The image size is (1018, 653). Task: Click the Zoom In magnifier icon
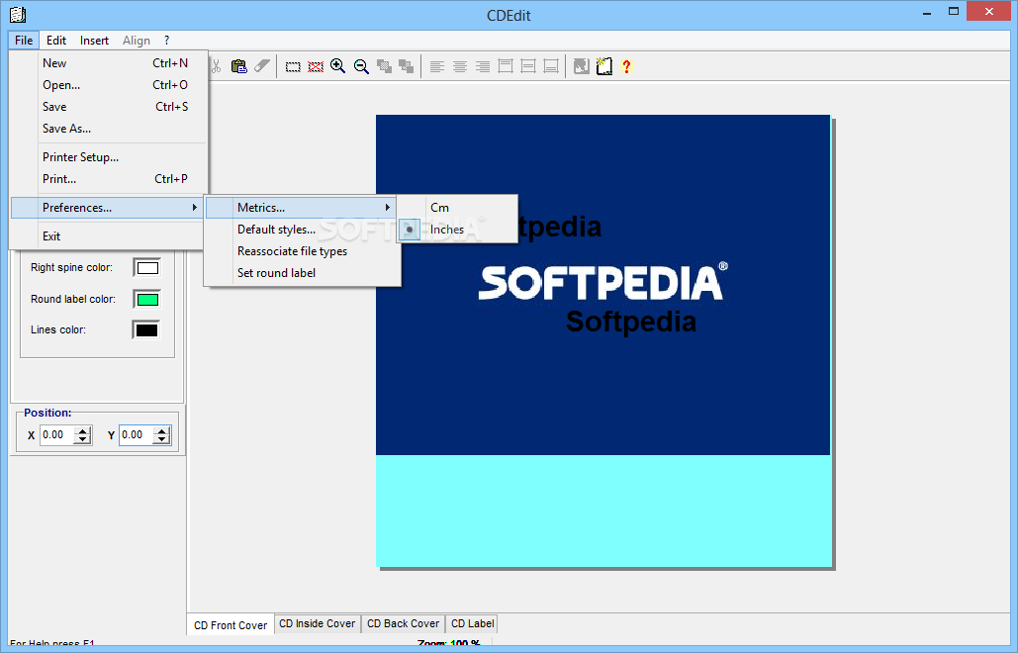[x=337, y=66]
